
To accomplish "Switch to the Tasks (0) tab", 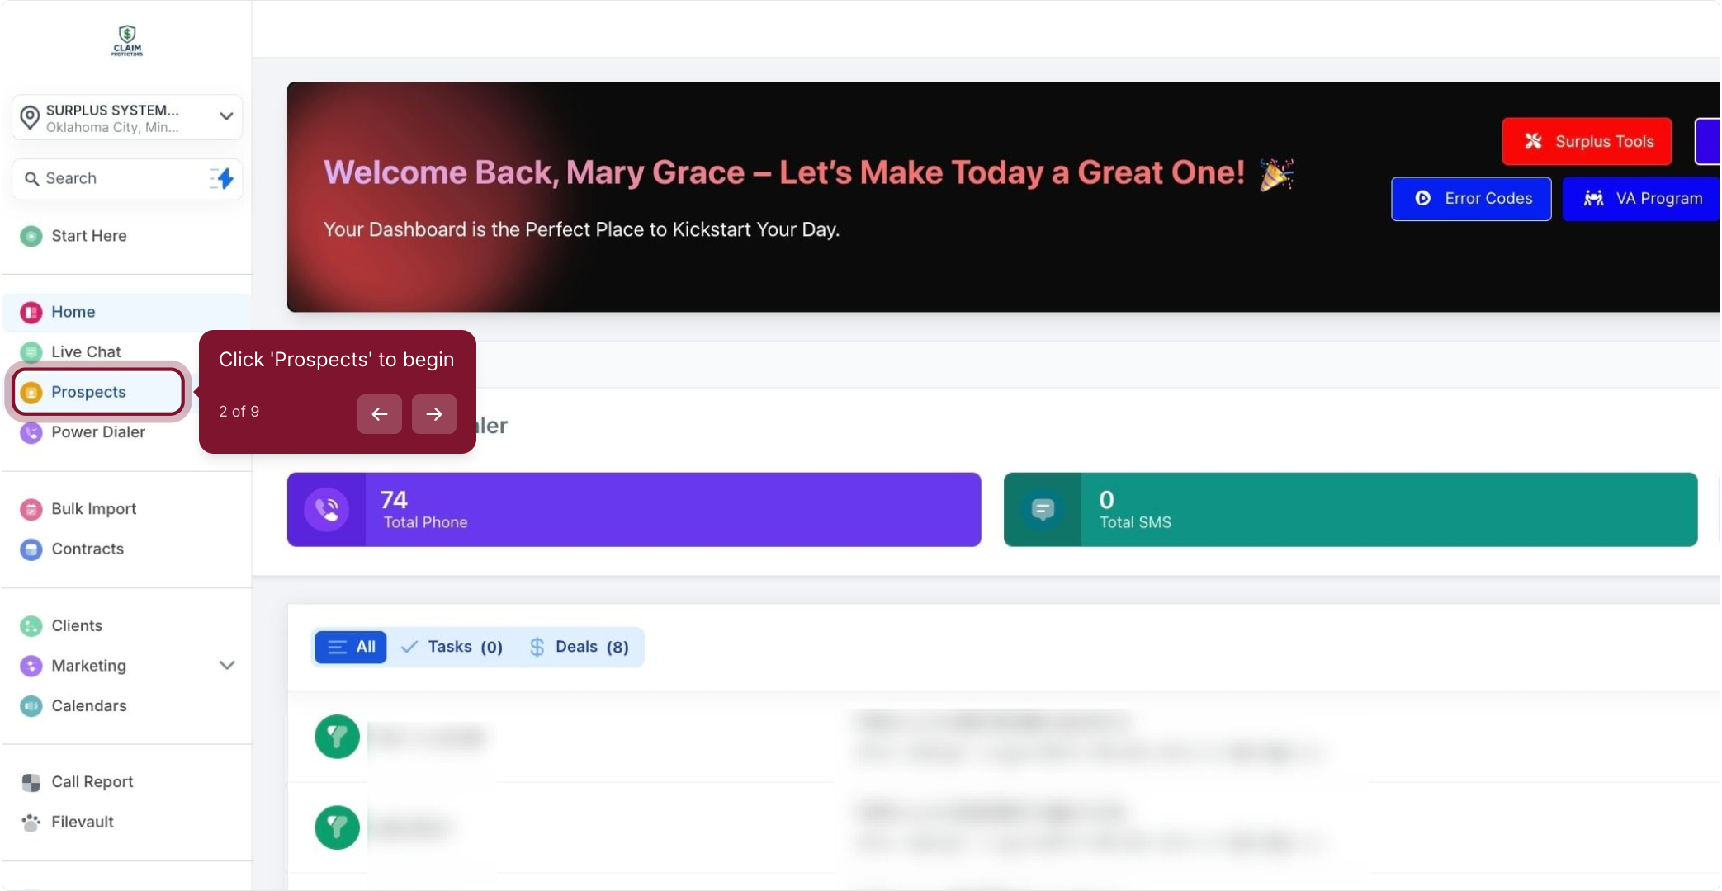I will pyautogui.click(x=452, y=647).
